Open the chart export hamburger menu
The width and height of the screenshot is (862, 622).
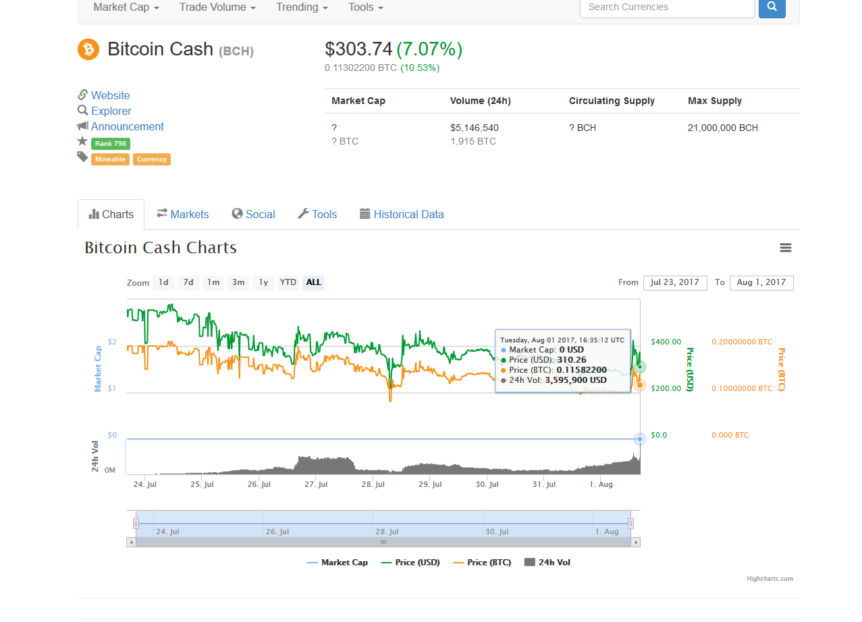[x=785, y=247]
